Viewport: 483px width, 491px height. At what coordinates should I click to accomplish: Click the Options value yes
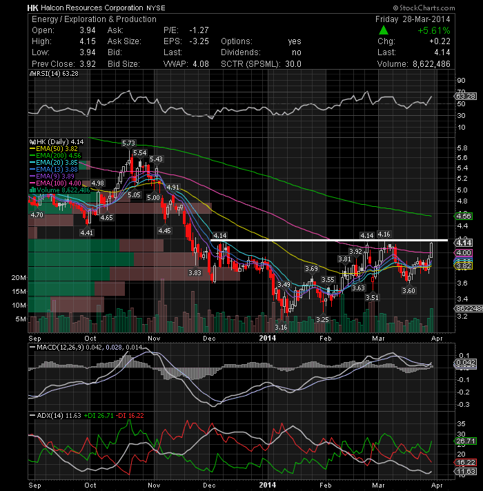295,41
